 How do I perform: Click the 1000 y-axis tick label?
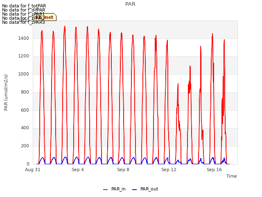click(24, 74)
